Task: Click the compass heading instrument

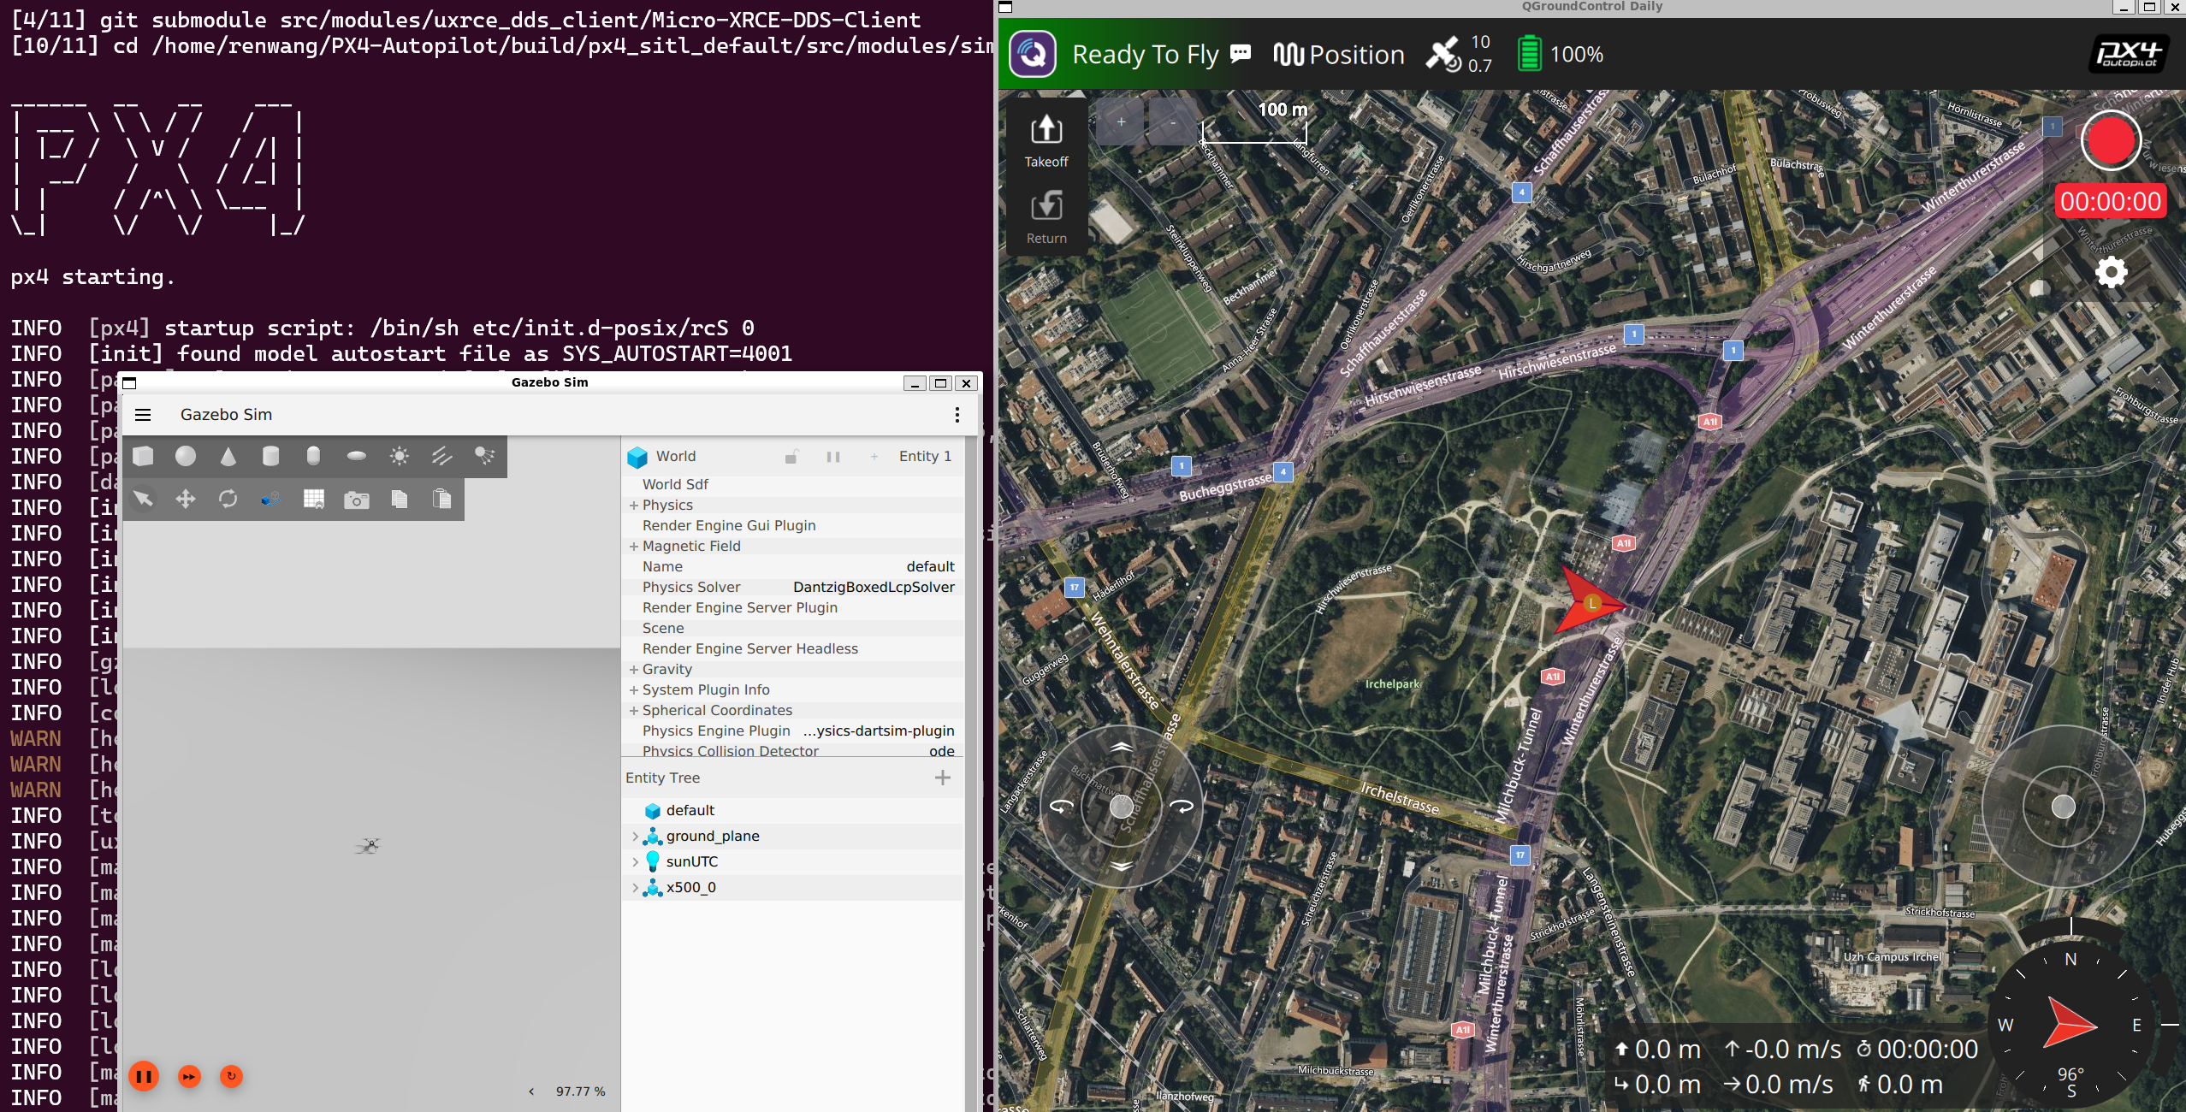Action: tap(2070, 1024)
